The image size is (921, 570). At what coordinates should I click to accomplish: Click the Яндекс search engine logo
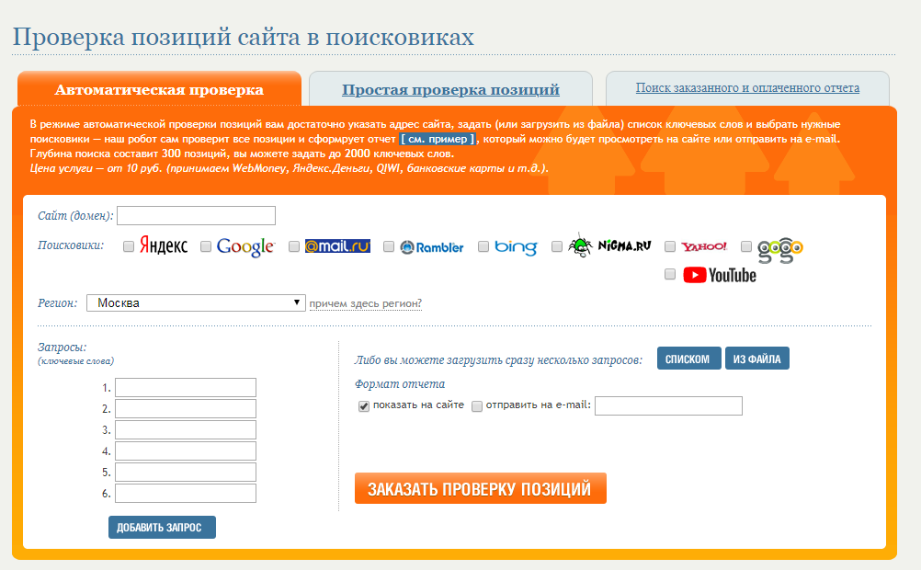(164, 245)
